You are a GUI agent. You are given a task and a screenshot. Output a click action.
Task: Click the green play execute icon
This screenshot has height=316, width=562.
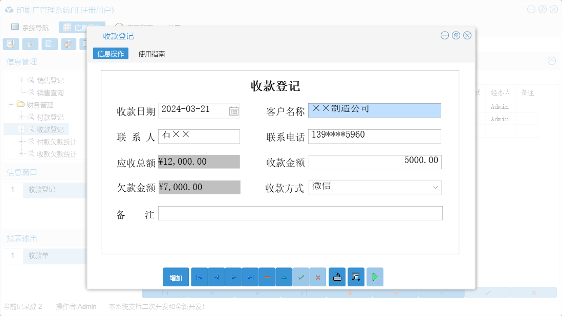pos(375,277)
